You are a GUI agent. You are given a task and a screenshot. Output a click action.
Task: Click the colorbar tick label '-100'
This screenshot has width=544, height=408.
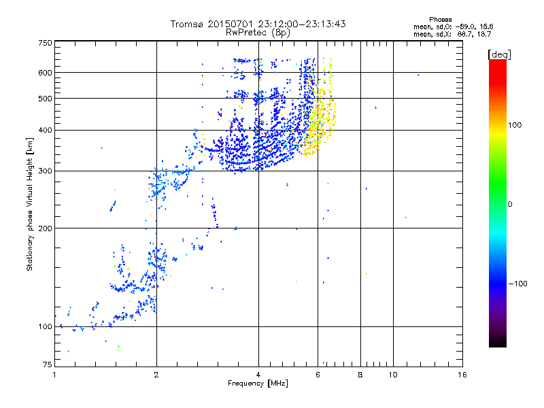click(x=517, y=284)
